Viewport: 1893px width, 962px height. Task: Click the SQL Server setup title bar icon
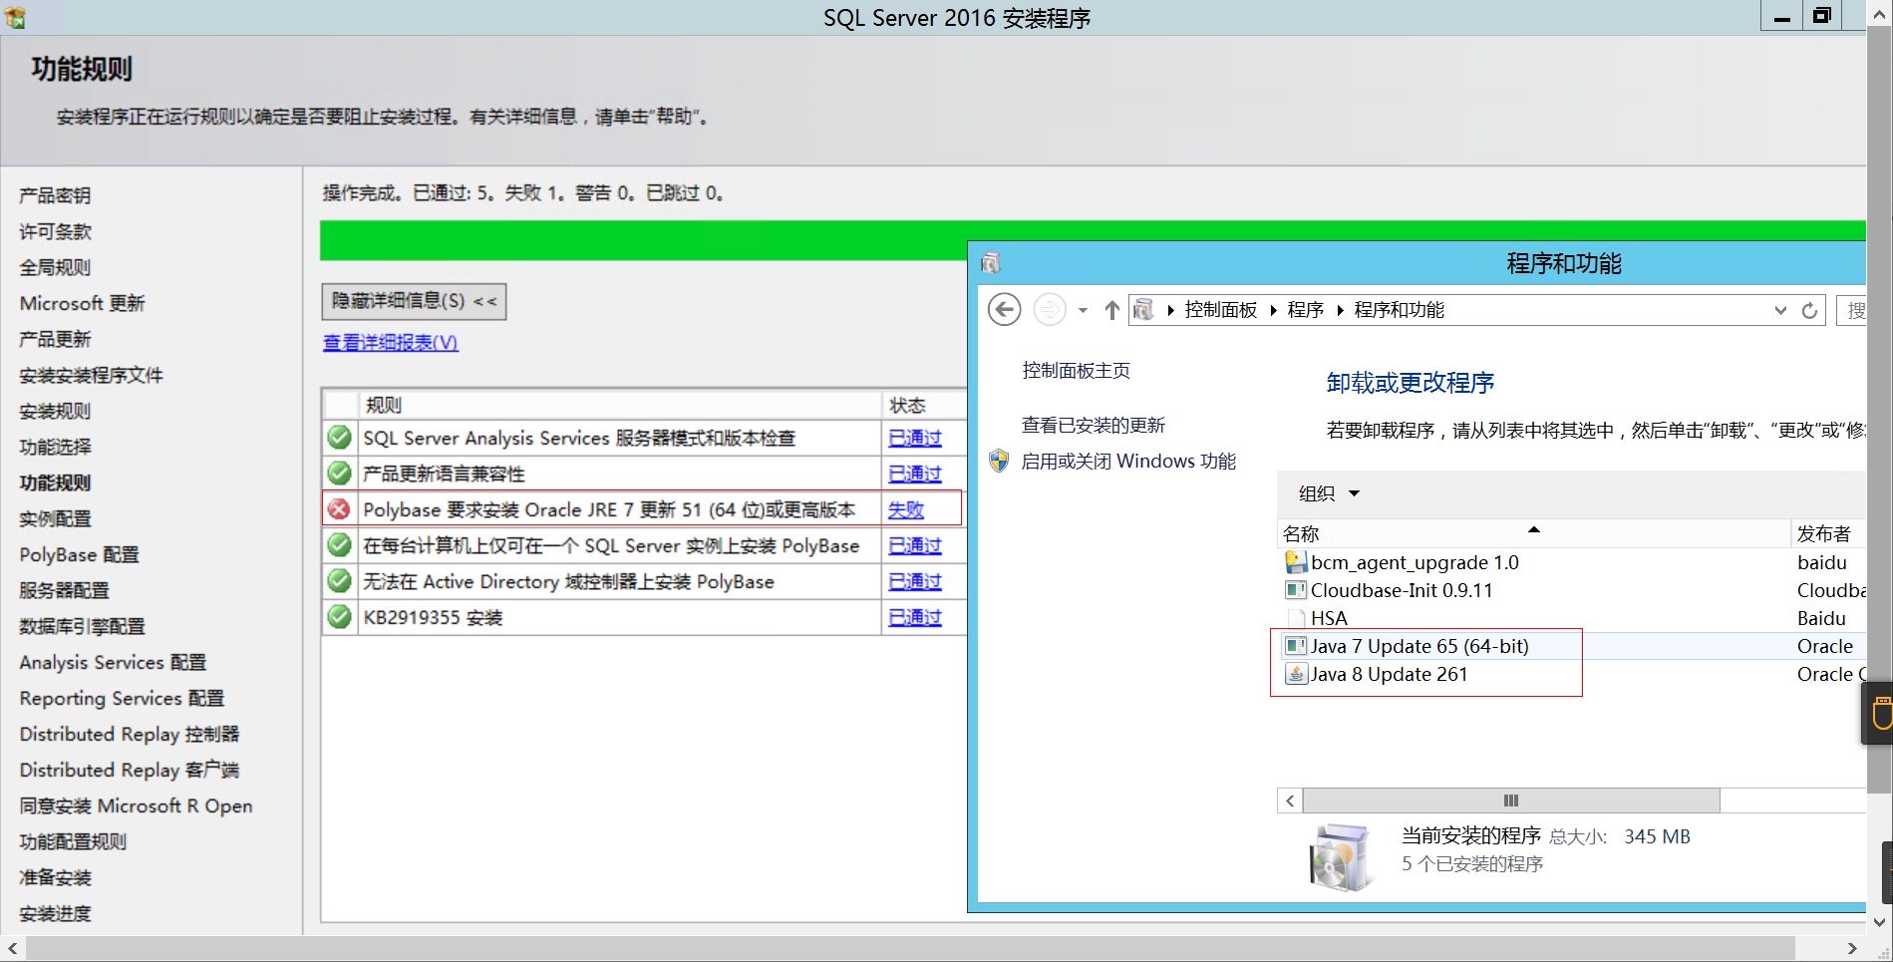(15, 18)
